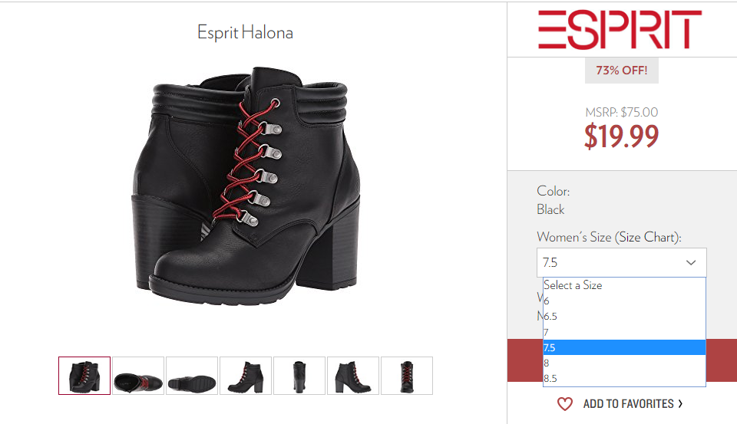Screen dimensions: 737x424
Task: Choose size 6.5 from the size list
Action: pos(624,316)
